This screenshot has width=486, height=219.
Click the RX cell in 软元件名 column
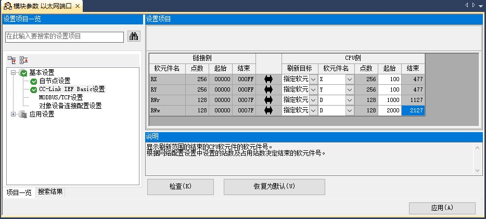[168, 79]
